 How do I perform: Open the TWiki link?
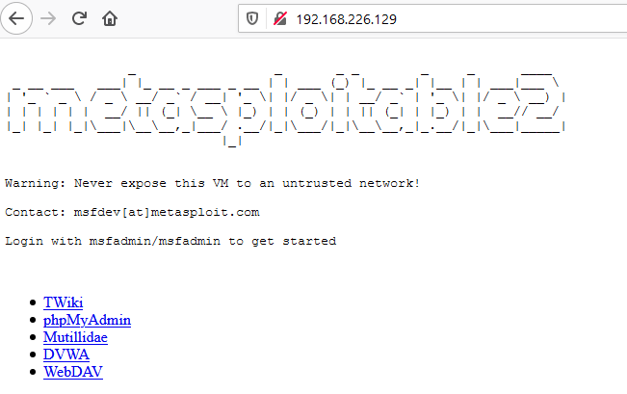pyautogui.click(x=64, y=302)
